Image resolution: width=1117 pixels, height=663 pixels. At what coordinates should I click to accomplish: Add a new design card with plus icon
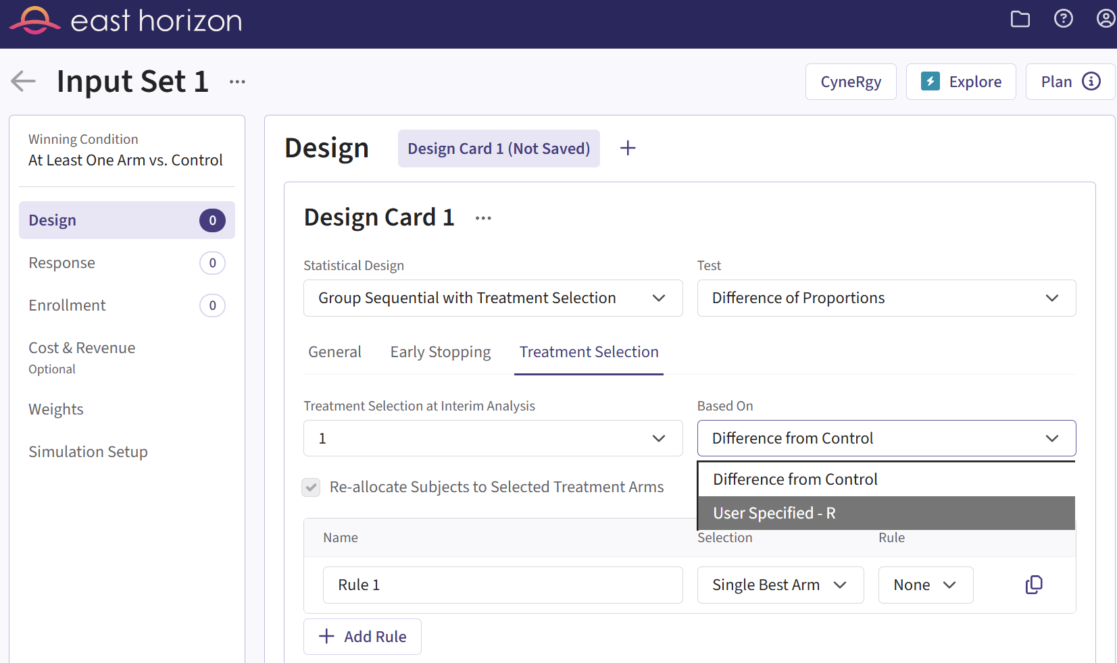tap(628, 149)
